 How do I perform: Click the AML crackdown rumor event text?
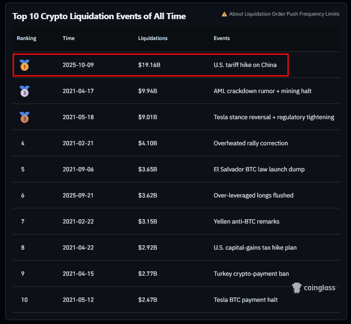click(x=263, y=91)
